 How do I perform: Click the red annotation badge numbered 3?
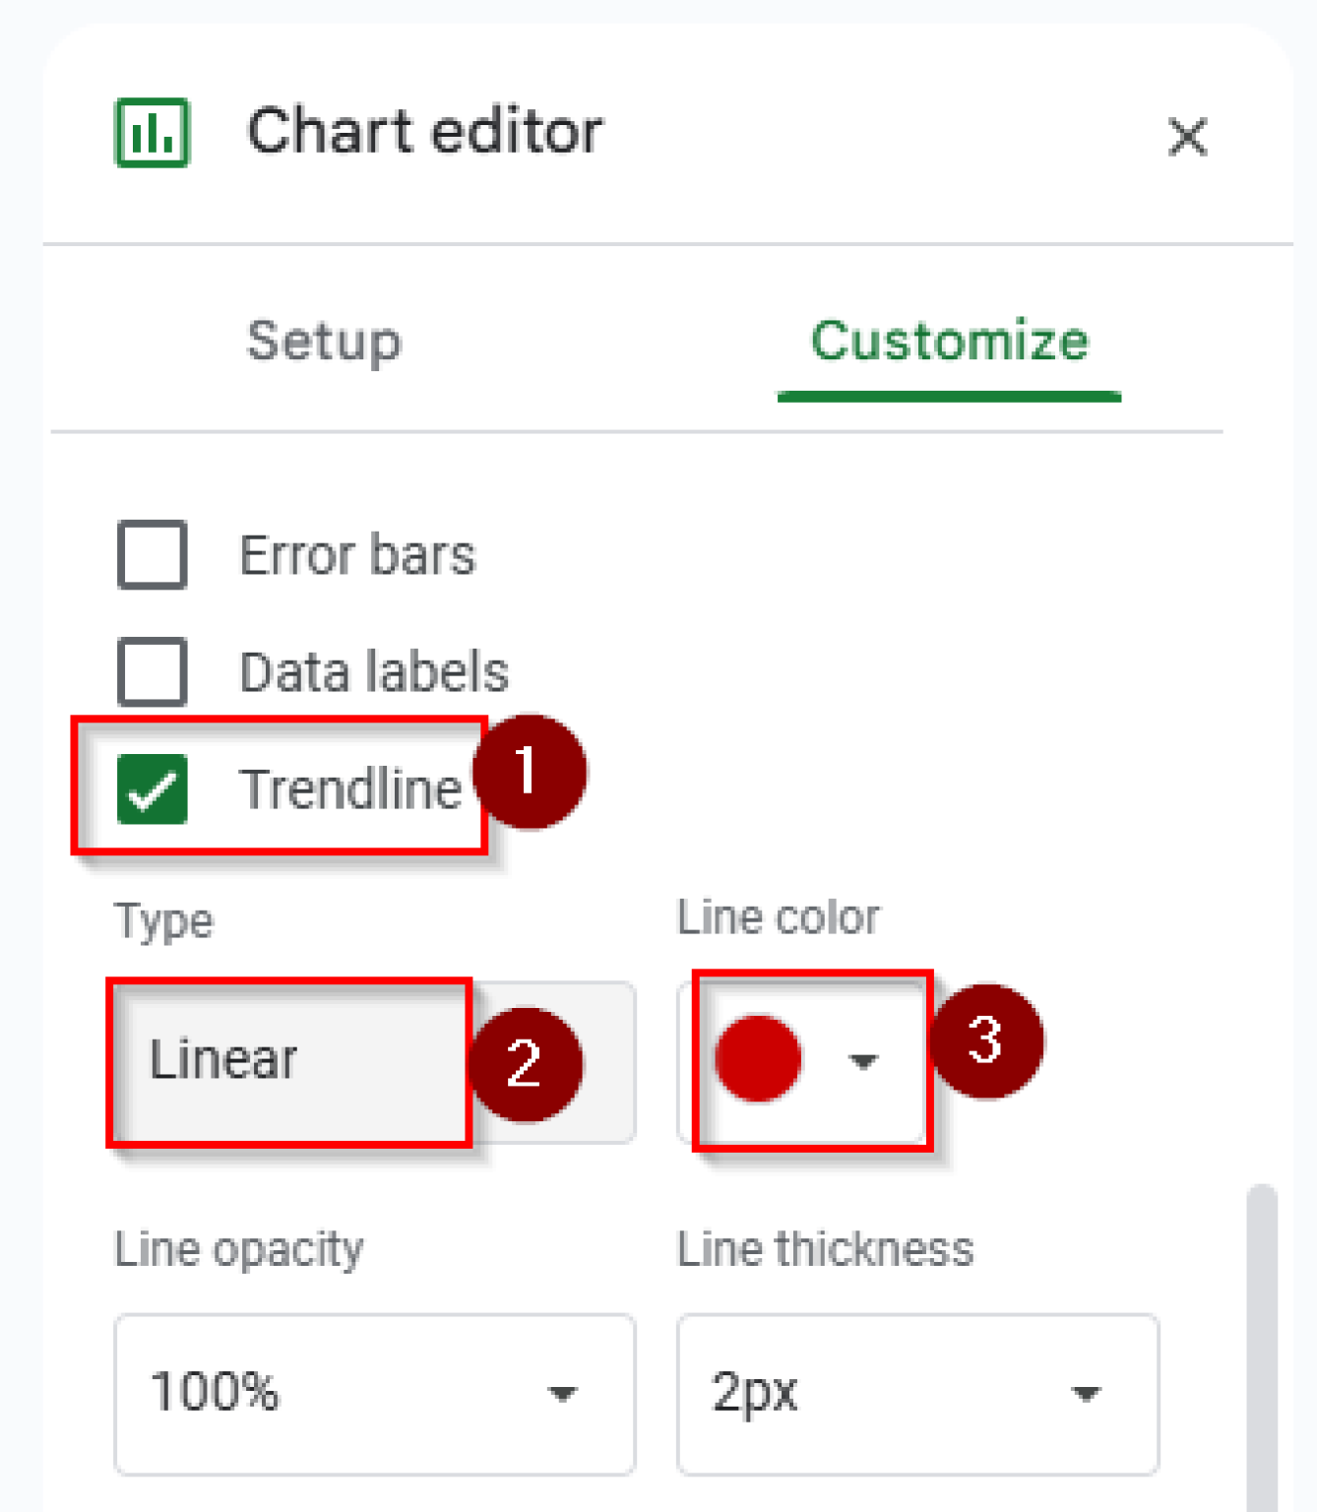[986, 1040]
